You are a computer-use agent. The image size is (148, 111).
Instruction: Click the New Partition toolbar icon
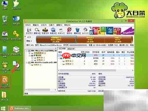[61, 31]
